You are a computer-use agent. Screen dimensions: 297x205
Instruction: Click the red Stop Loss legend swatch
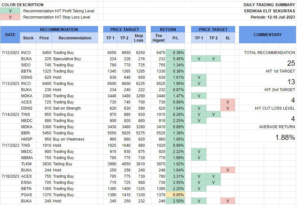tap(10, 17)
